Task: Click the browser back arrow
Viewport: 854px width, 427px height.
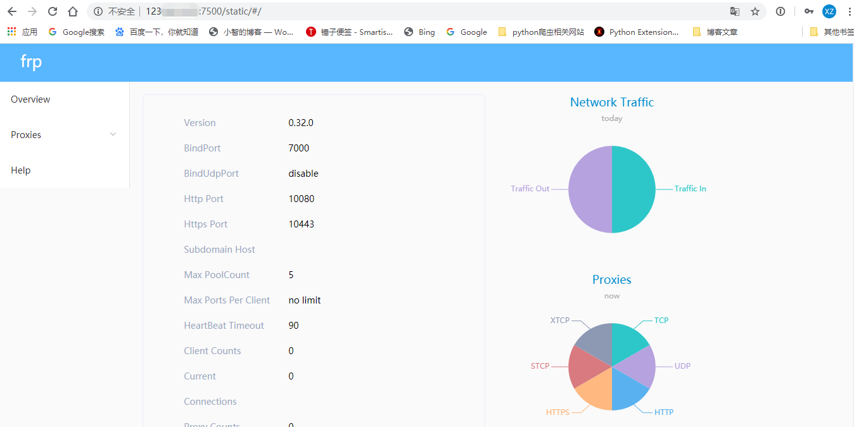Action: click(12, 11)
